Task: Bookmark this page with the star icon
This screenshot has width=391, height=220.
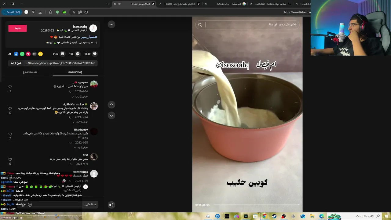Action: coord(74,12)
